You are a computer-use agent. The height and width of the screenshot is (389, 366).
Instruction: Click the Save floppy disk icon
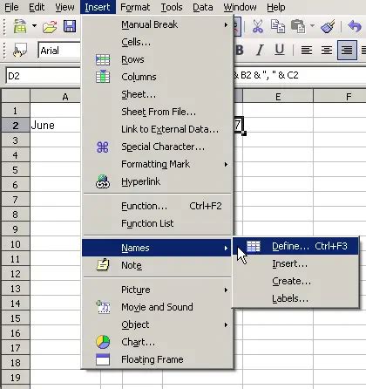click(x=70, y=26)
